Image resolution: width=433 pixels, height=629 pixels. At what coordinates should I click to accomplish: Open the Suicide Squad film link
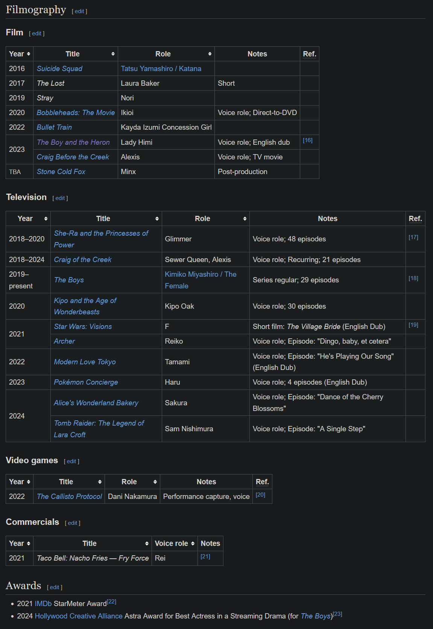tap(59, 69)
